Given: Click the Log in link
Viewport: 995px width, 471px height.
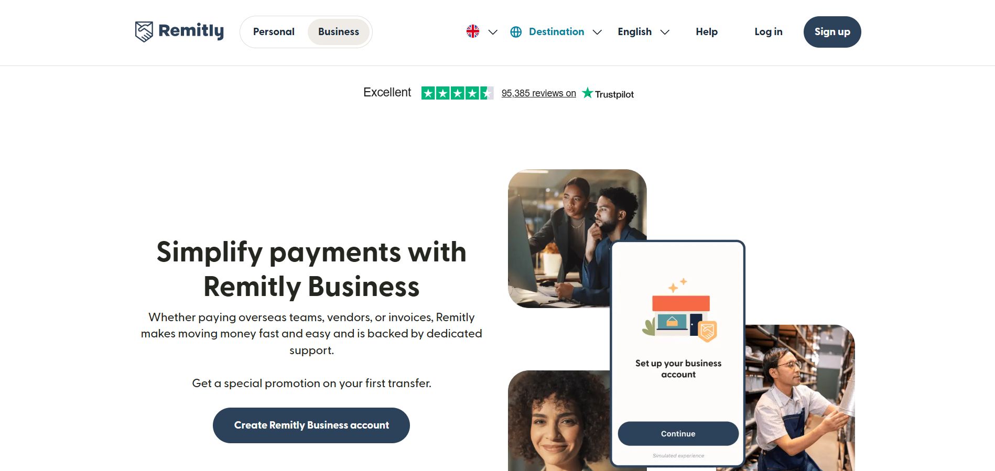Looking at the screenshot, I should coord(769,32).
